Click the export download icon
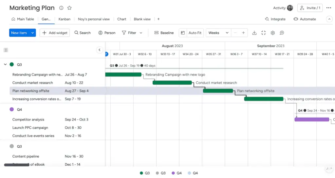The width and height of the screenshot is (335, 178). 254,33
